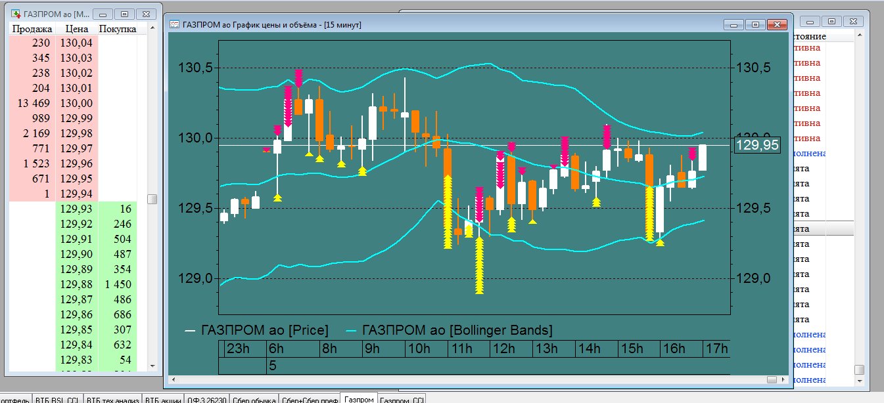Minimize the order book window
Viewport: 884px width, 403px height.
tap(103, 13)
